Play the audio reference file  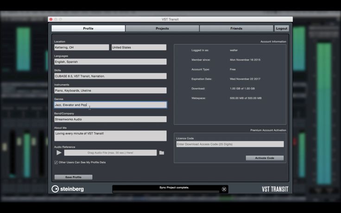59,153
